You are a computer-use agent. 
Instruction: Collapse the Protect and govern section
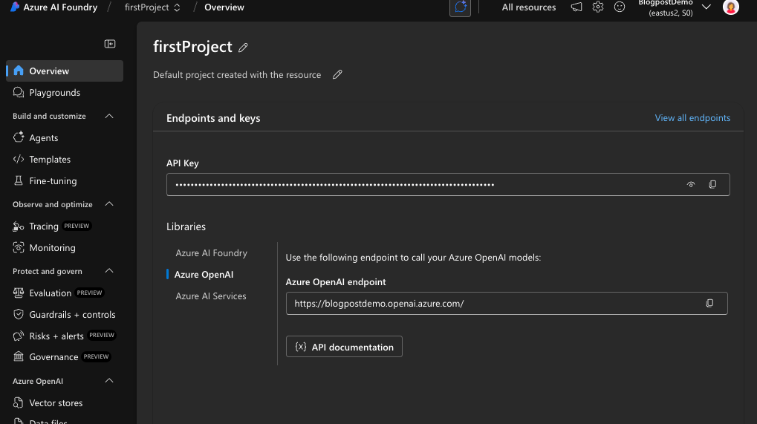109,272
